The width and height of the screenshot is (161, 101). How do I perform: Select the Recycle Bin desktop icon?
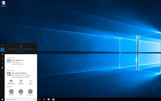(4, 4)
